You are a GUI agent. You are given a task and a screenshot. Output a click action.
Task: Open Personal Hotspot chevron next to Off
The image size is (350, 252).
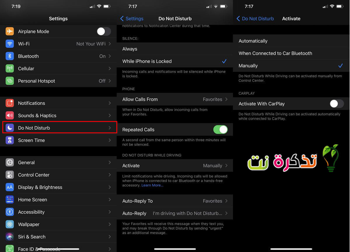click(110, 81)
